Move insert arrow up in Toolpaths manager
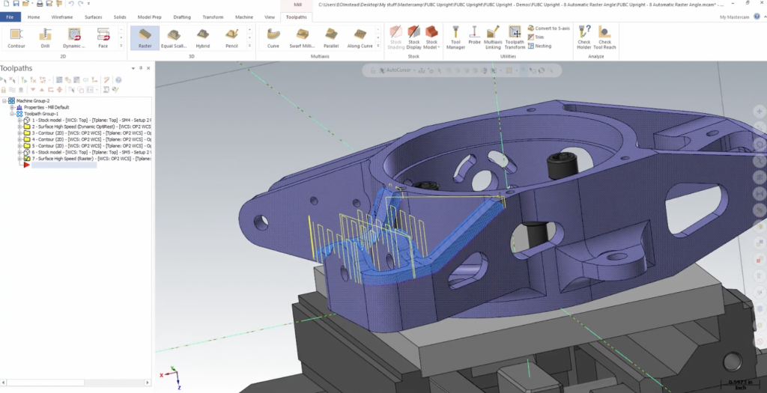The height and width of the screenshot is (393, 767). [42, 90]
